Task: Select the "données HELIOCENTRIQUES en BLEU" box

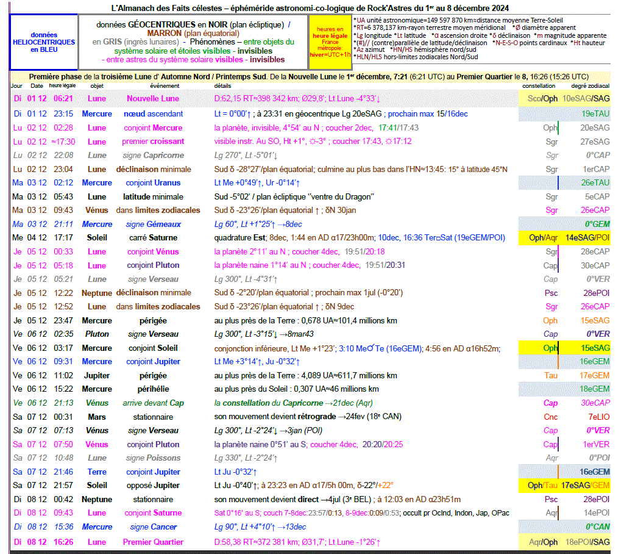Action: [44, 42]
